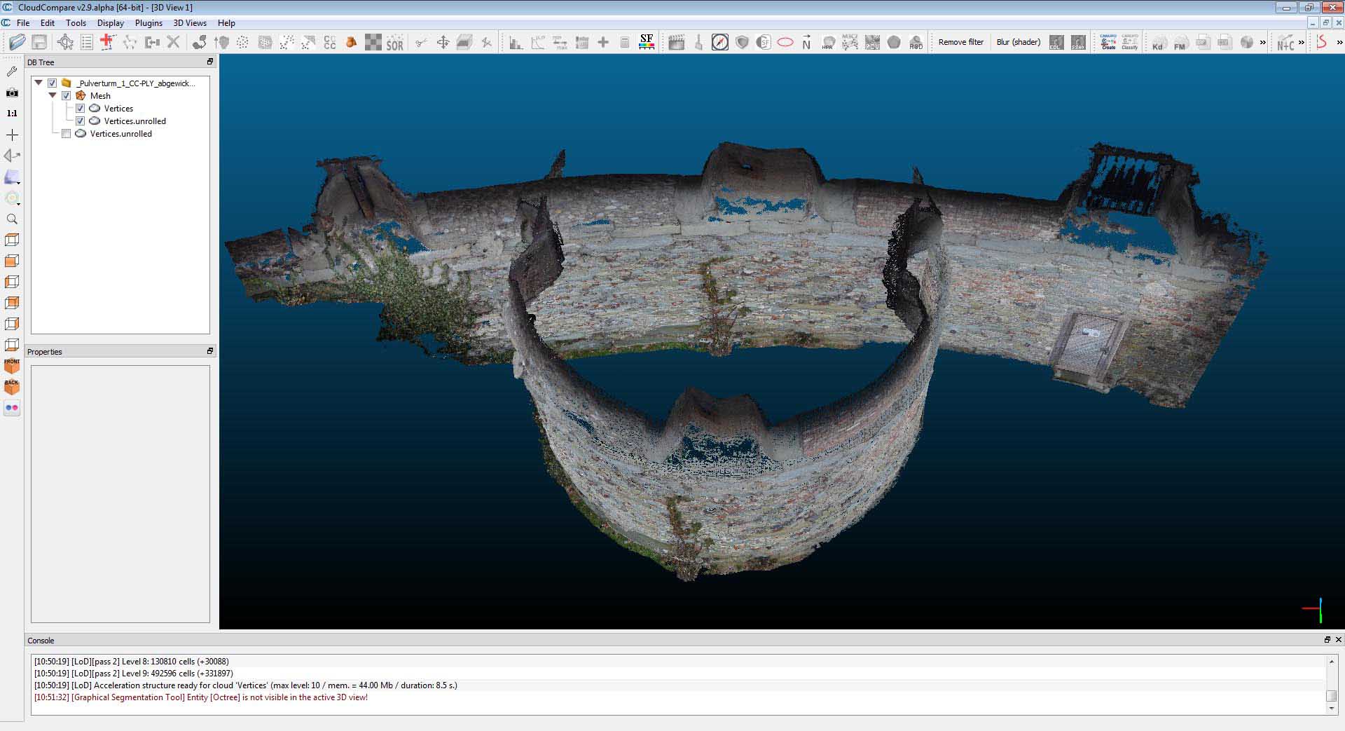Click the Remove filter button
The width and height of the screenshot is (1345, 731).
pos(961,42)
